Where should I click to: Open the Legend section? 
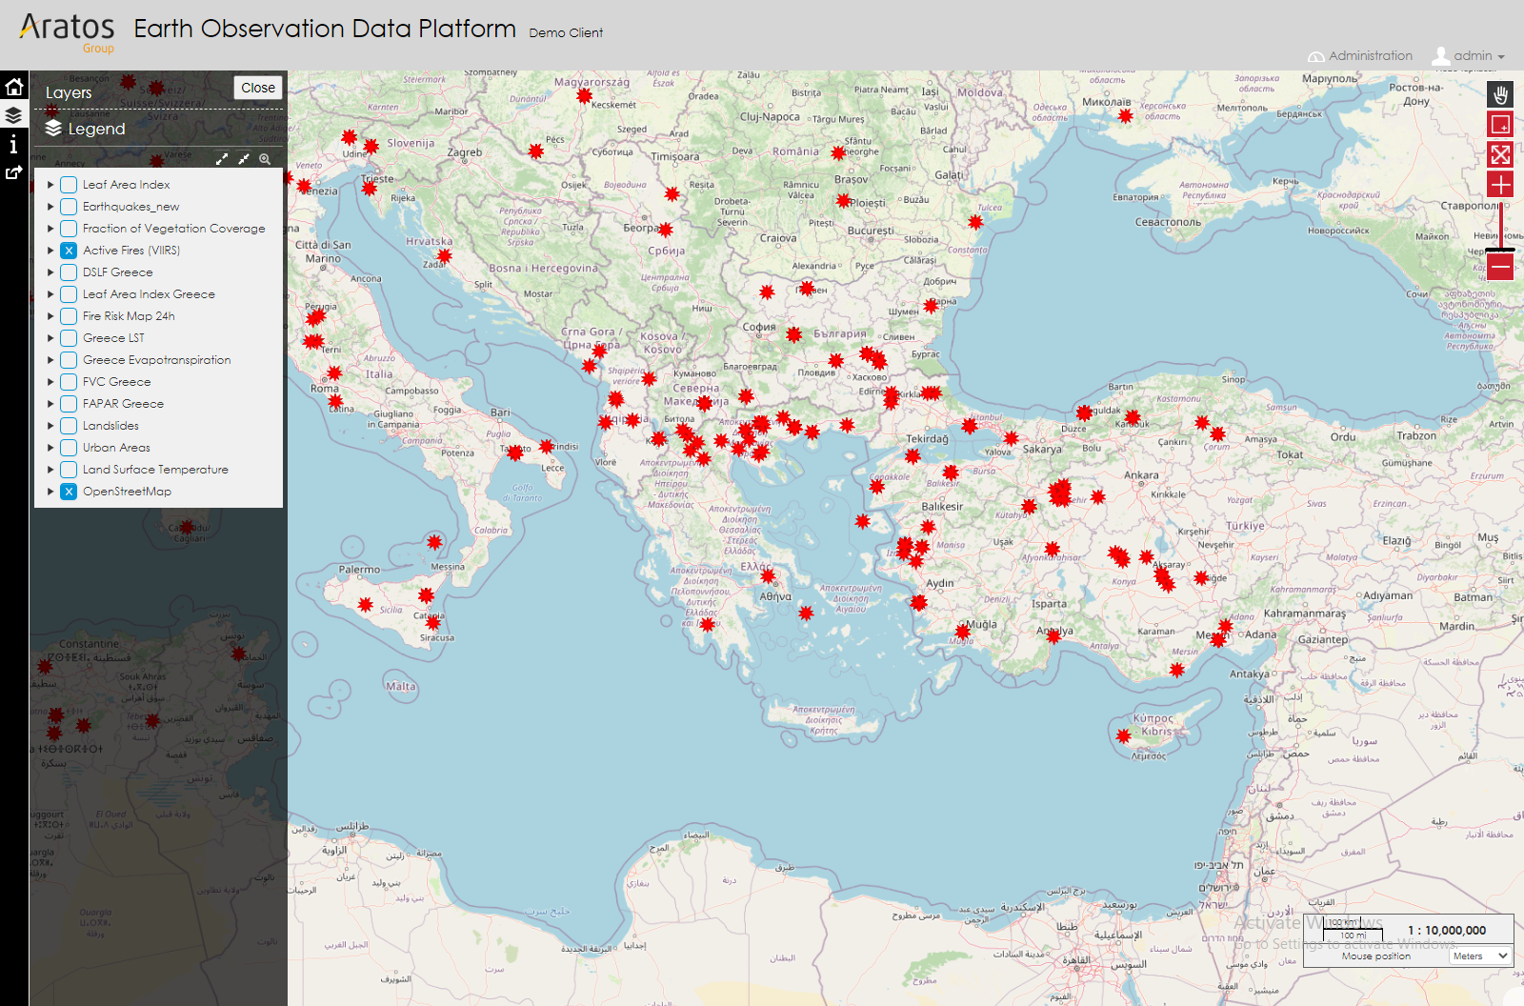click(x=95, y=129)
